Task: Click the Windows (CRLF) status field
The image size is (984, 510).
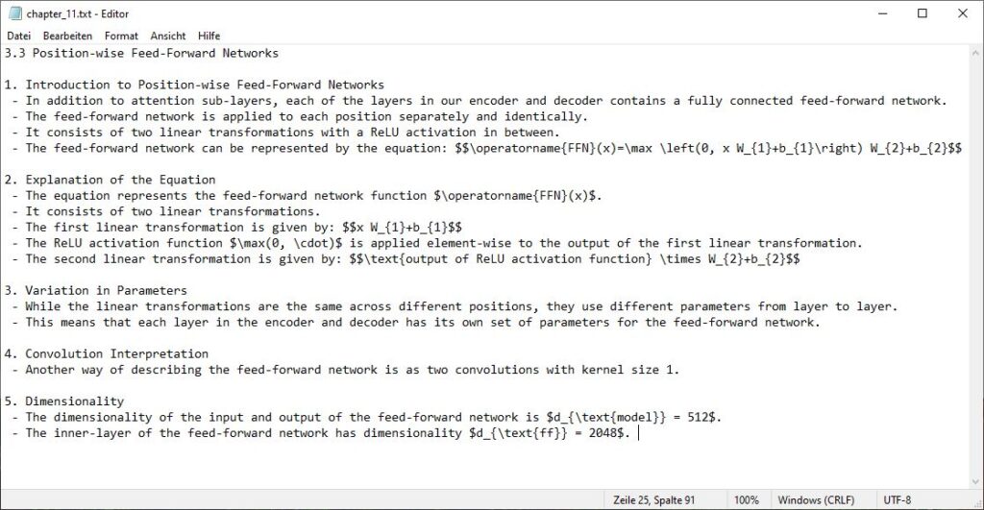Action: point(816,500)
